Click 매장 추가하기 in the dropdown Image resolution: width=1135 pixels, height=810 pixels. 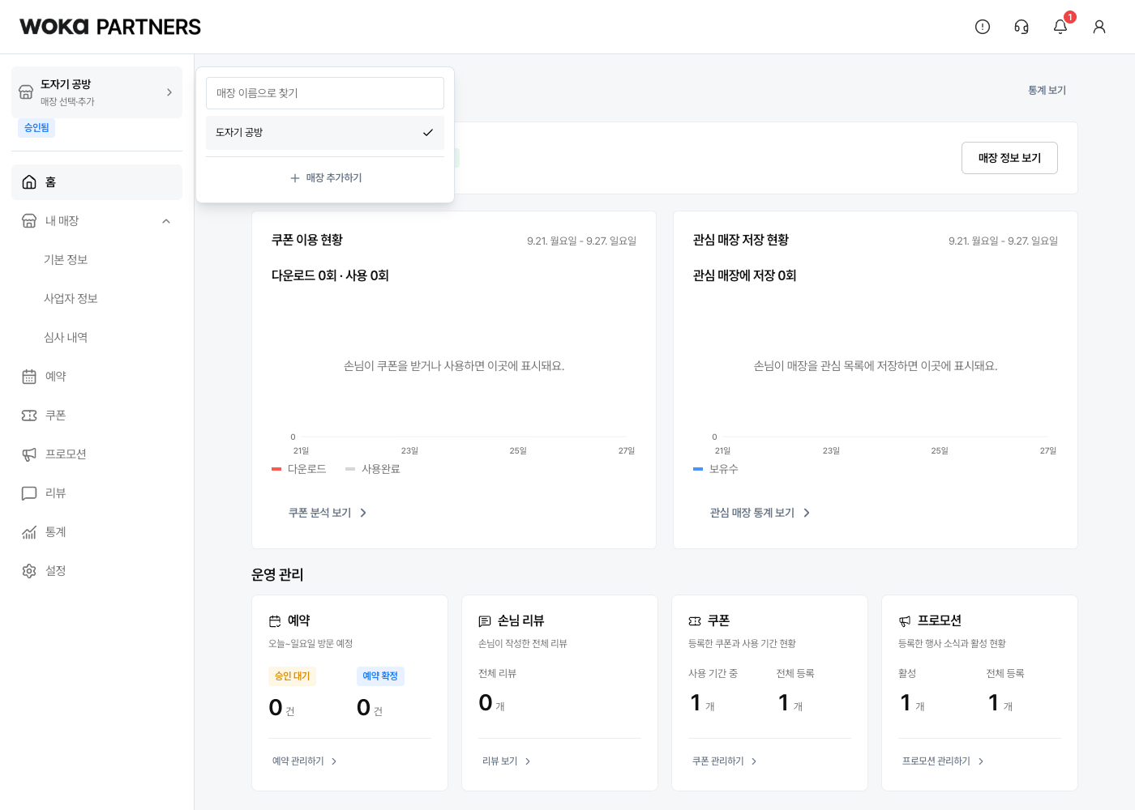pos(325,178)
